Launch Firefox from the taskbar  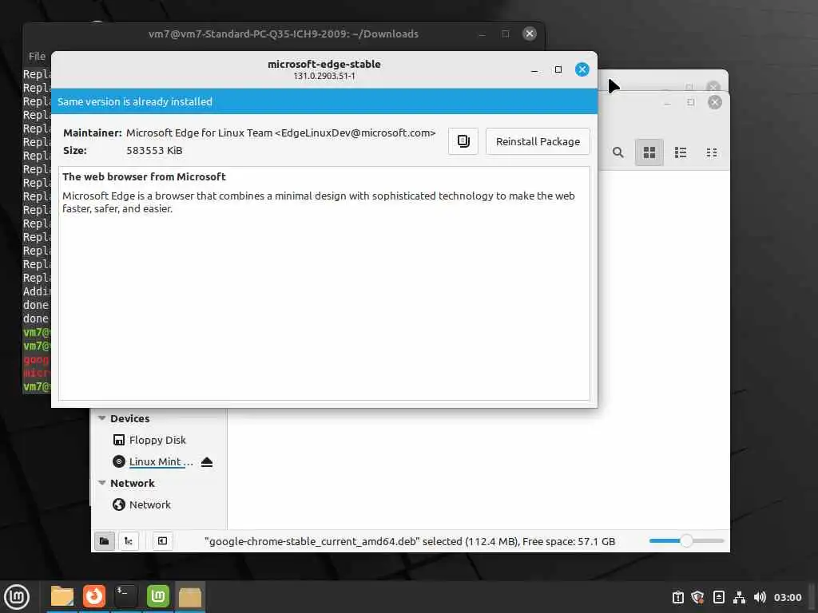tap(94, 597)
